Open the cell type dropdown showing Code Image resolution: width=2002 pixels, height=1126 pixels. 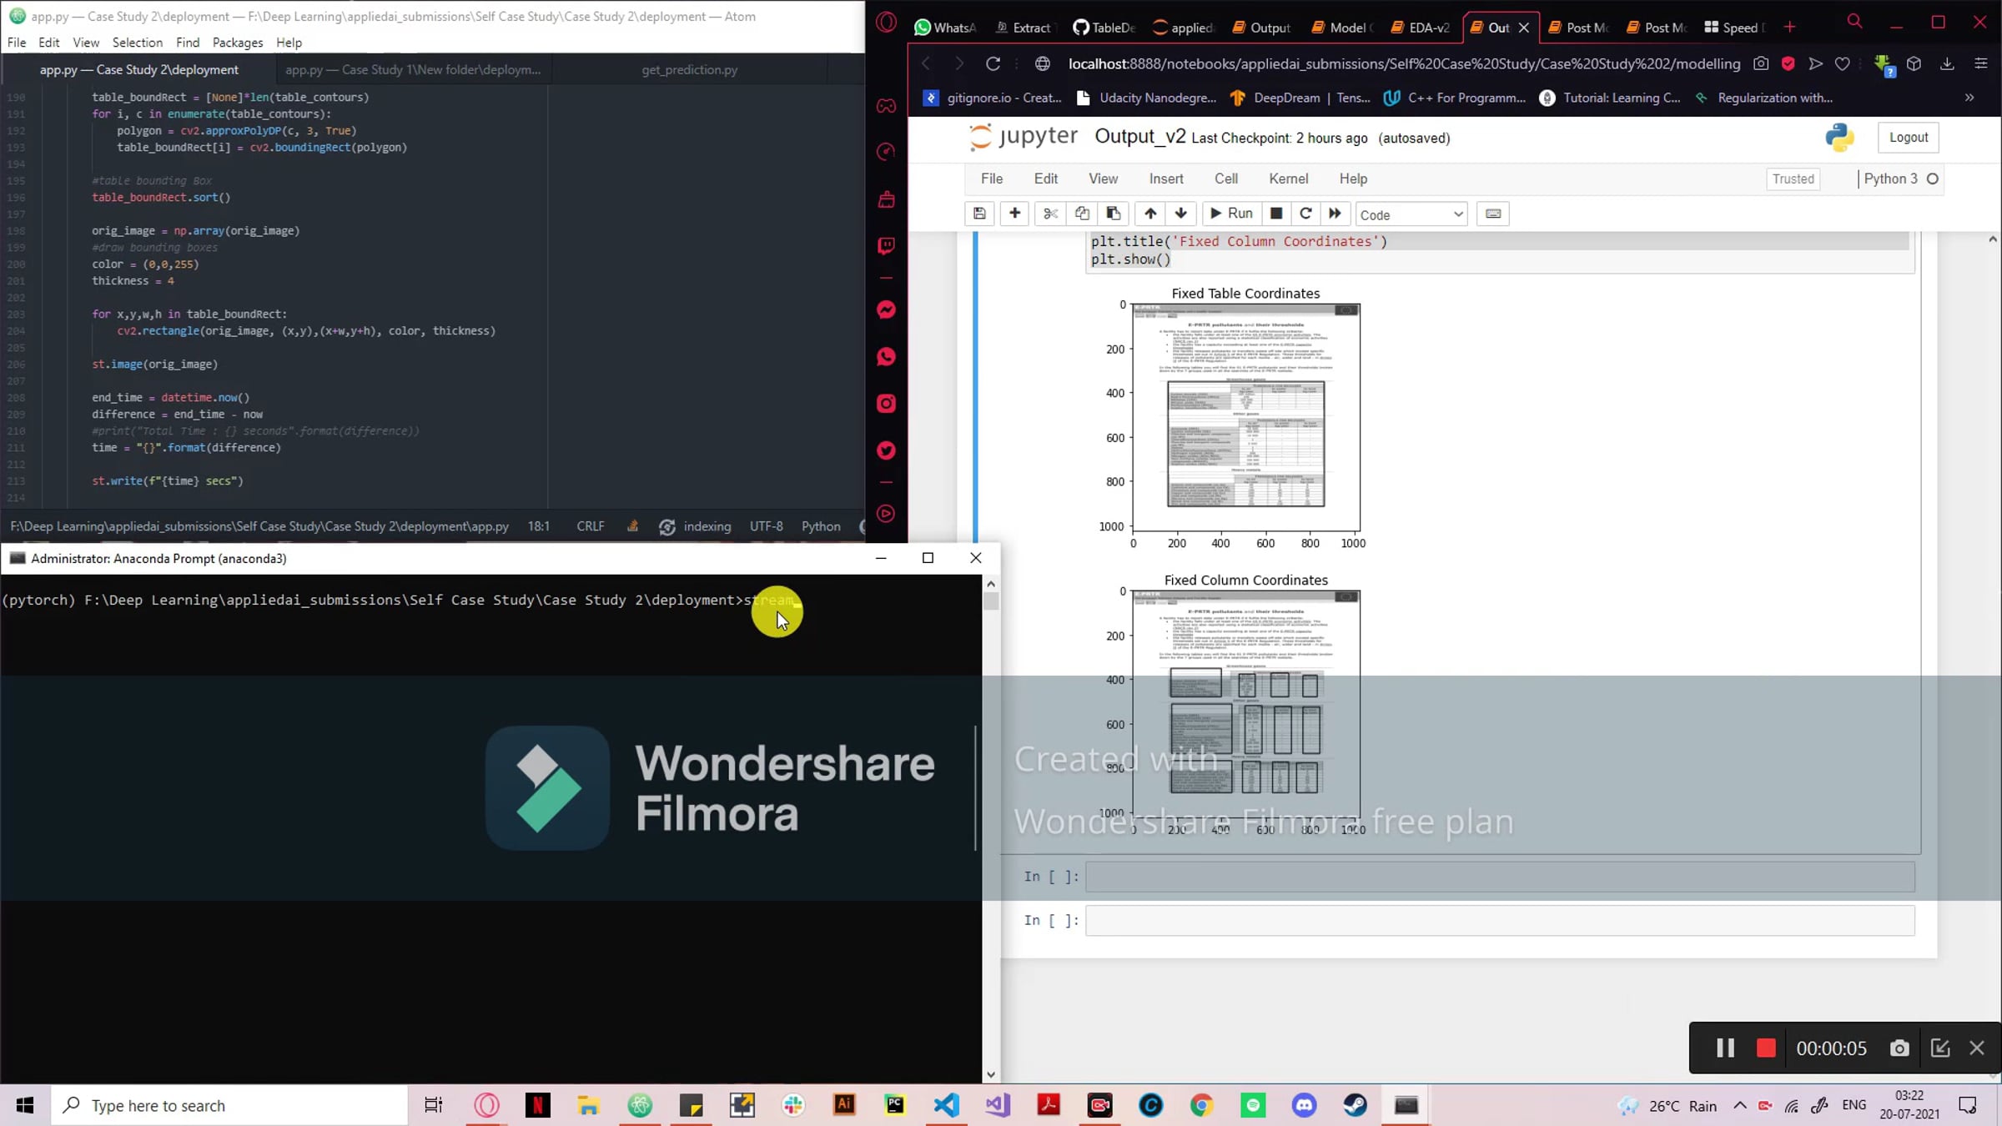(x=1411, y=214)
